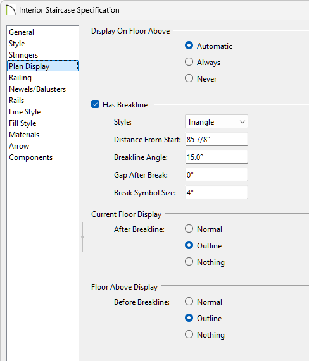Select Normal for Before Breakline
The height and width of the screenshot is (361, 309).
189,302
